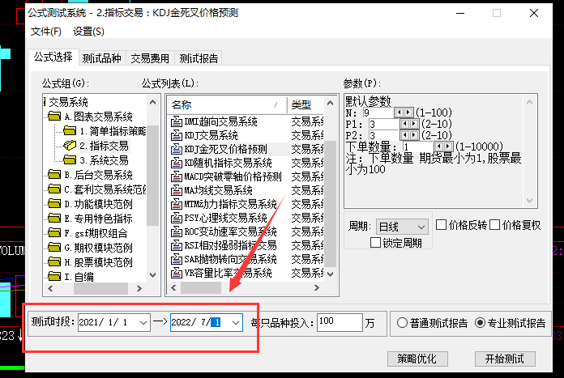The height and width of the screenshot is (378, 564).
Task: Click the KDJ金死叉价格预测 formula icon
Action: pyautogui.click(x=177, y=149)
